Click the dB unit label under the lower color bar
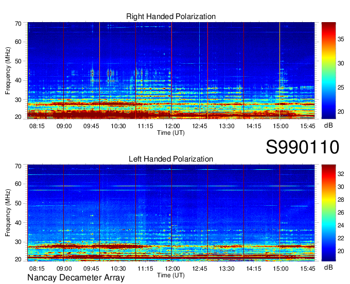 [x=328, y=267]
